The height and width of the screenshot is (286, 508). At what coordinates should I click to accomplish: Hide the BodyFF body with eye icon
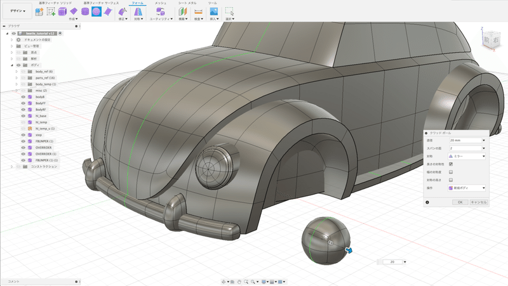pyautogui.click(x=22, y=103)
